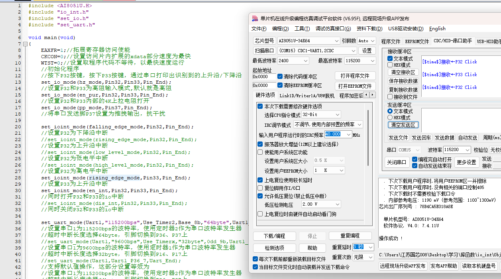The width and height of the screenshot is (501, 279).
Task: Click the 发送回车 button
Action: coord(421,138)
